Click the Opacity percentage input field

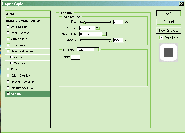[118, 40]
